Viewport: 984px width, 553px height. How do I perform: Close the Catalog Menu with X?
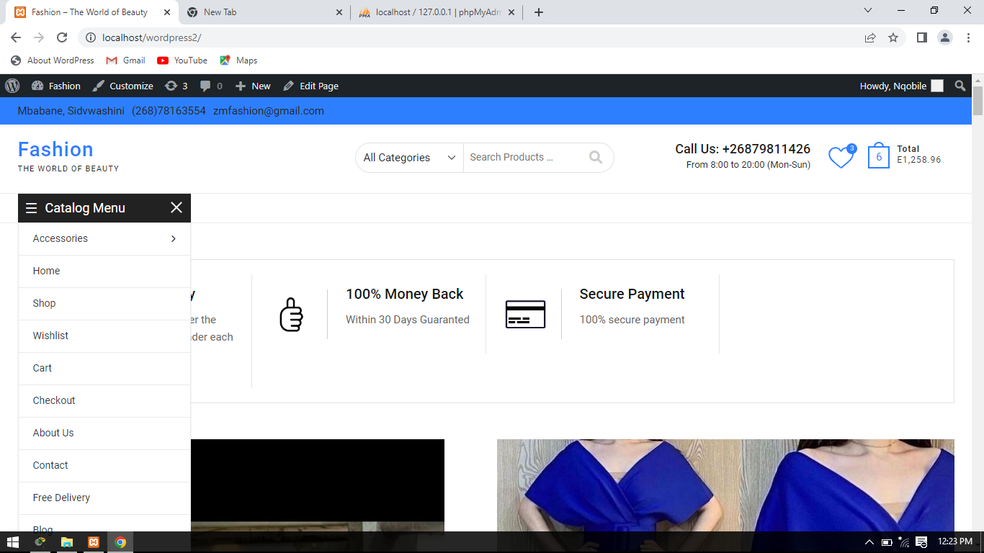coord(176,208)
